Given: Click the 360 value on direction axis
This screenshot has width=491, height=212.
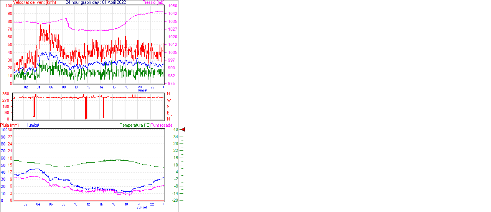Looking at the screenshot, I should tap(6, 94).
